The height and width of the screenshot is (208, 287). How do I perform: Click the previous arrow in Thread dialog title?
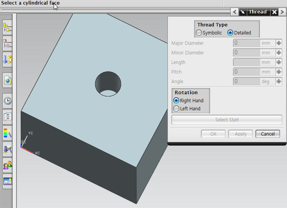[235, 12]
